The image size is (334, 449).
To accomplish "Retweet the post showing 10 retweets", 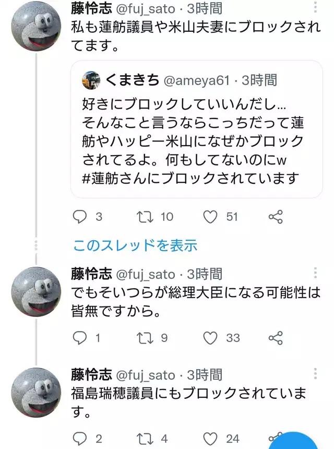I will coord(147,217).
